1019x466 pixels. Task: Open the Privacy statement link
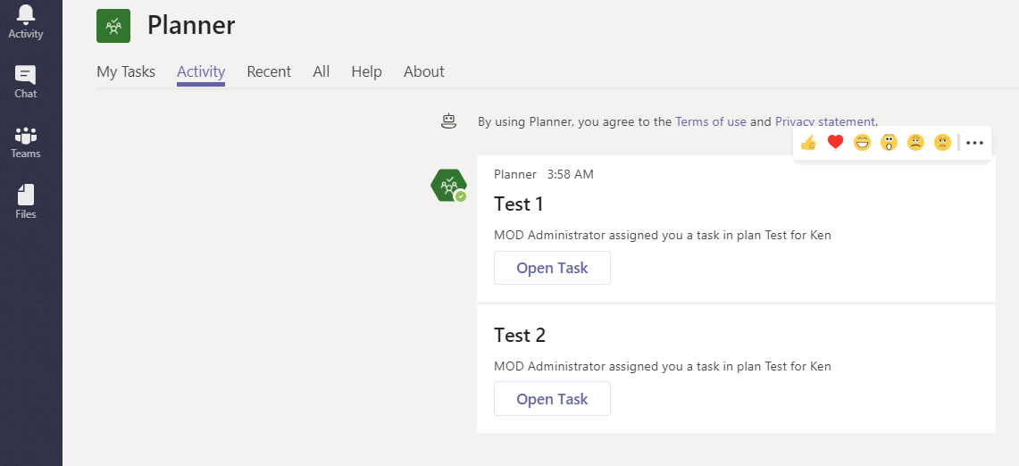click(824, 121)
